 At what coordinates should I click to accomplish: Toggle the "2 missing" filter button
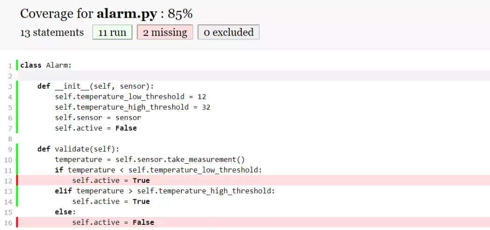[x=165, y=33]
